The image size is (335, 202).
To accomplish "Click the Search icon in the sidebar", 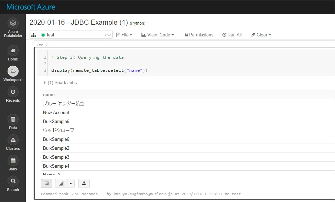I will (x=13, y=181).
